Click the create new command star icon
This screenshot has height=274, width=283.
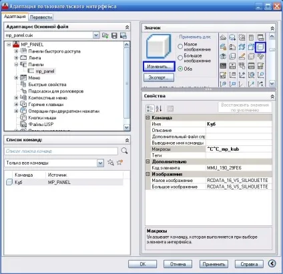click(x=120, y=163)
